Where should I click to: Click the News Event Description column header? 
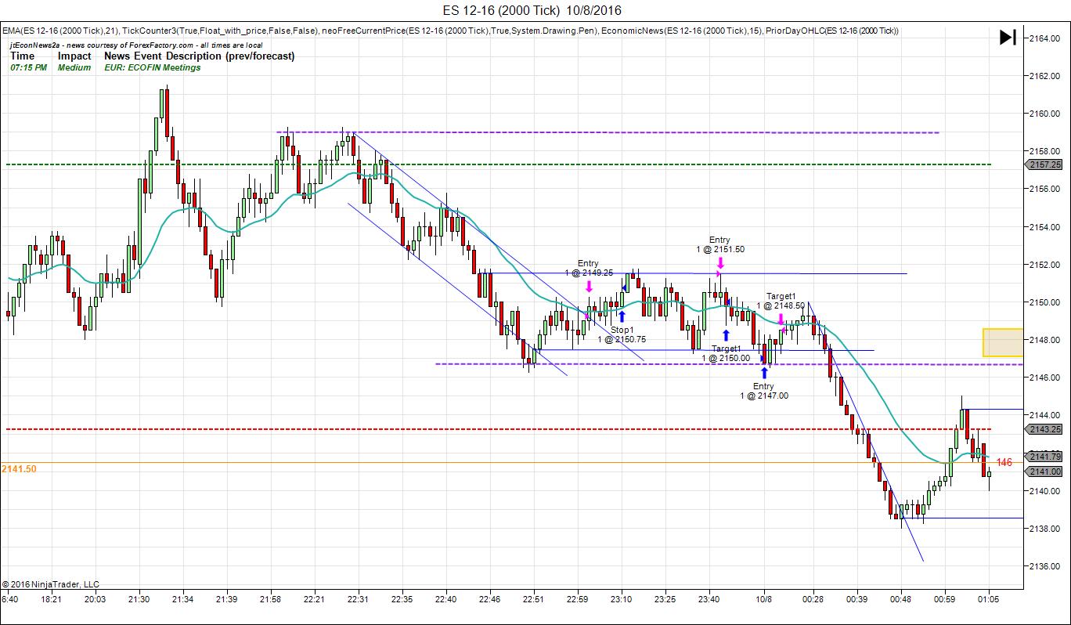click(x=200, y=56)
